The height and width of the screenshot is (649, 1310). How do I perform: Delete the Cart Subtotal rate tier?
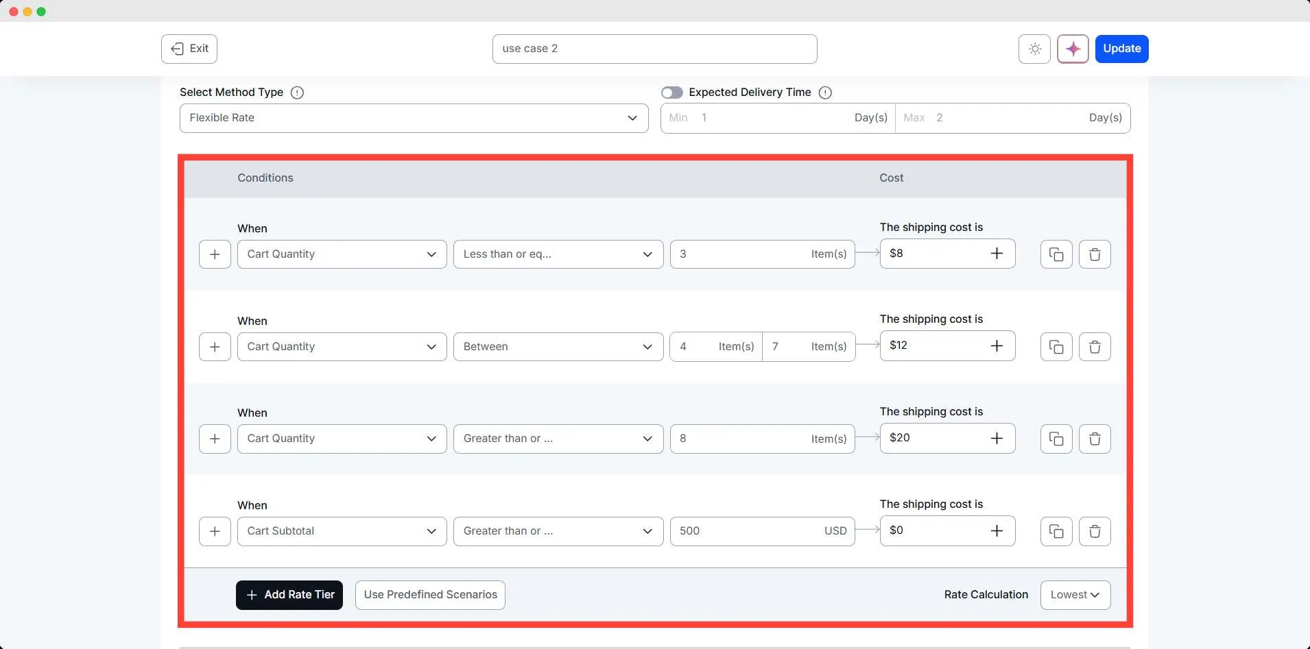[1095, 531]
